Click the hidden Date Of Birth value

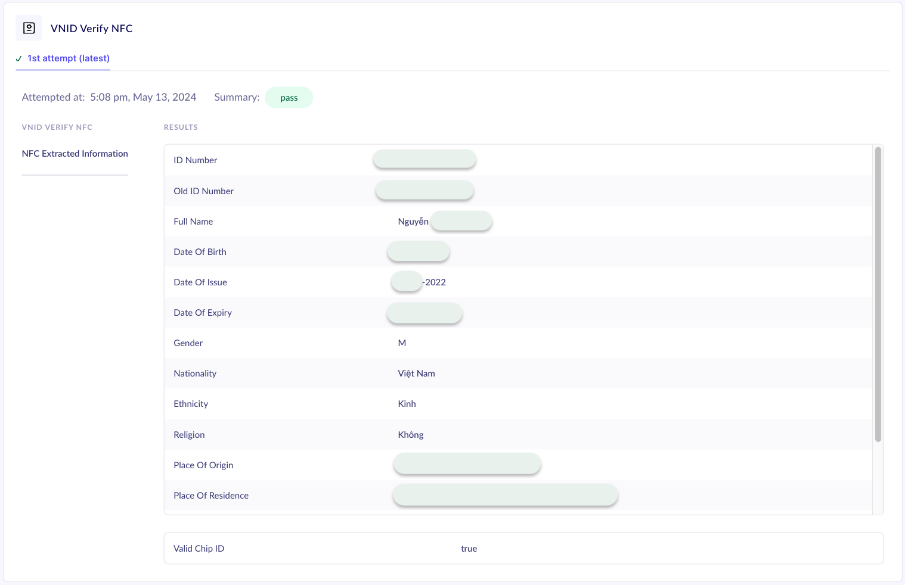(419, 251)
